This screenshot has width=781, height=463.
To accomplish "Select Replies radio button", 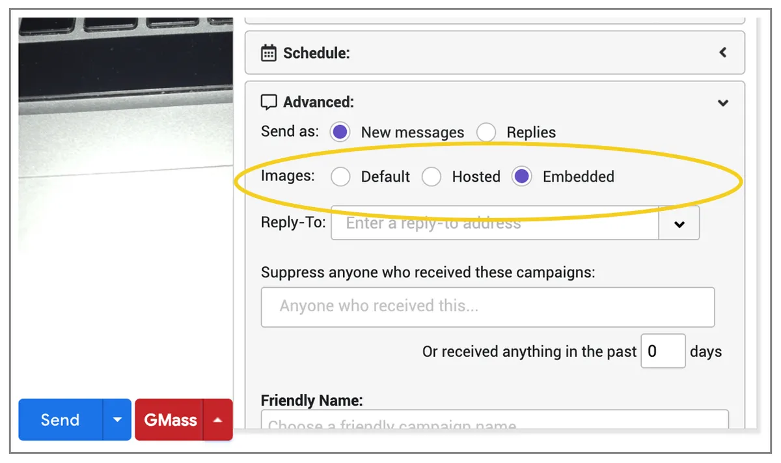I will point(486,132).
